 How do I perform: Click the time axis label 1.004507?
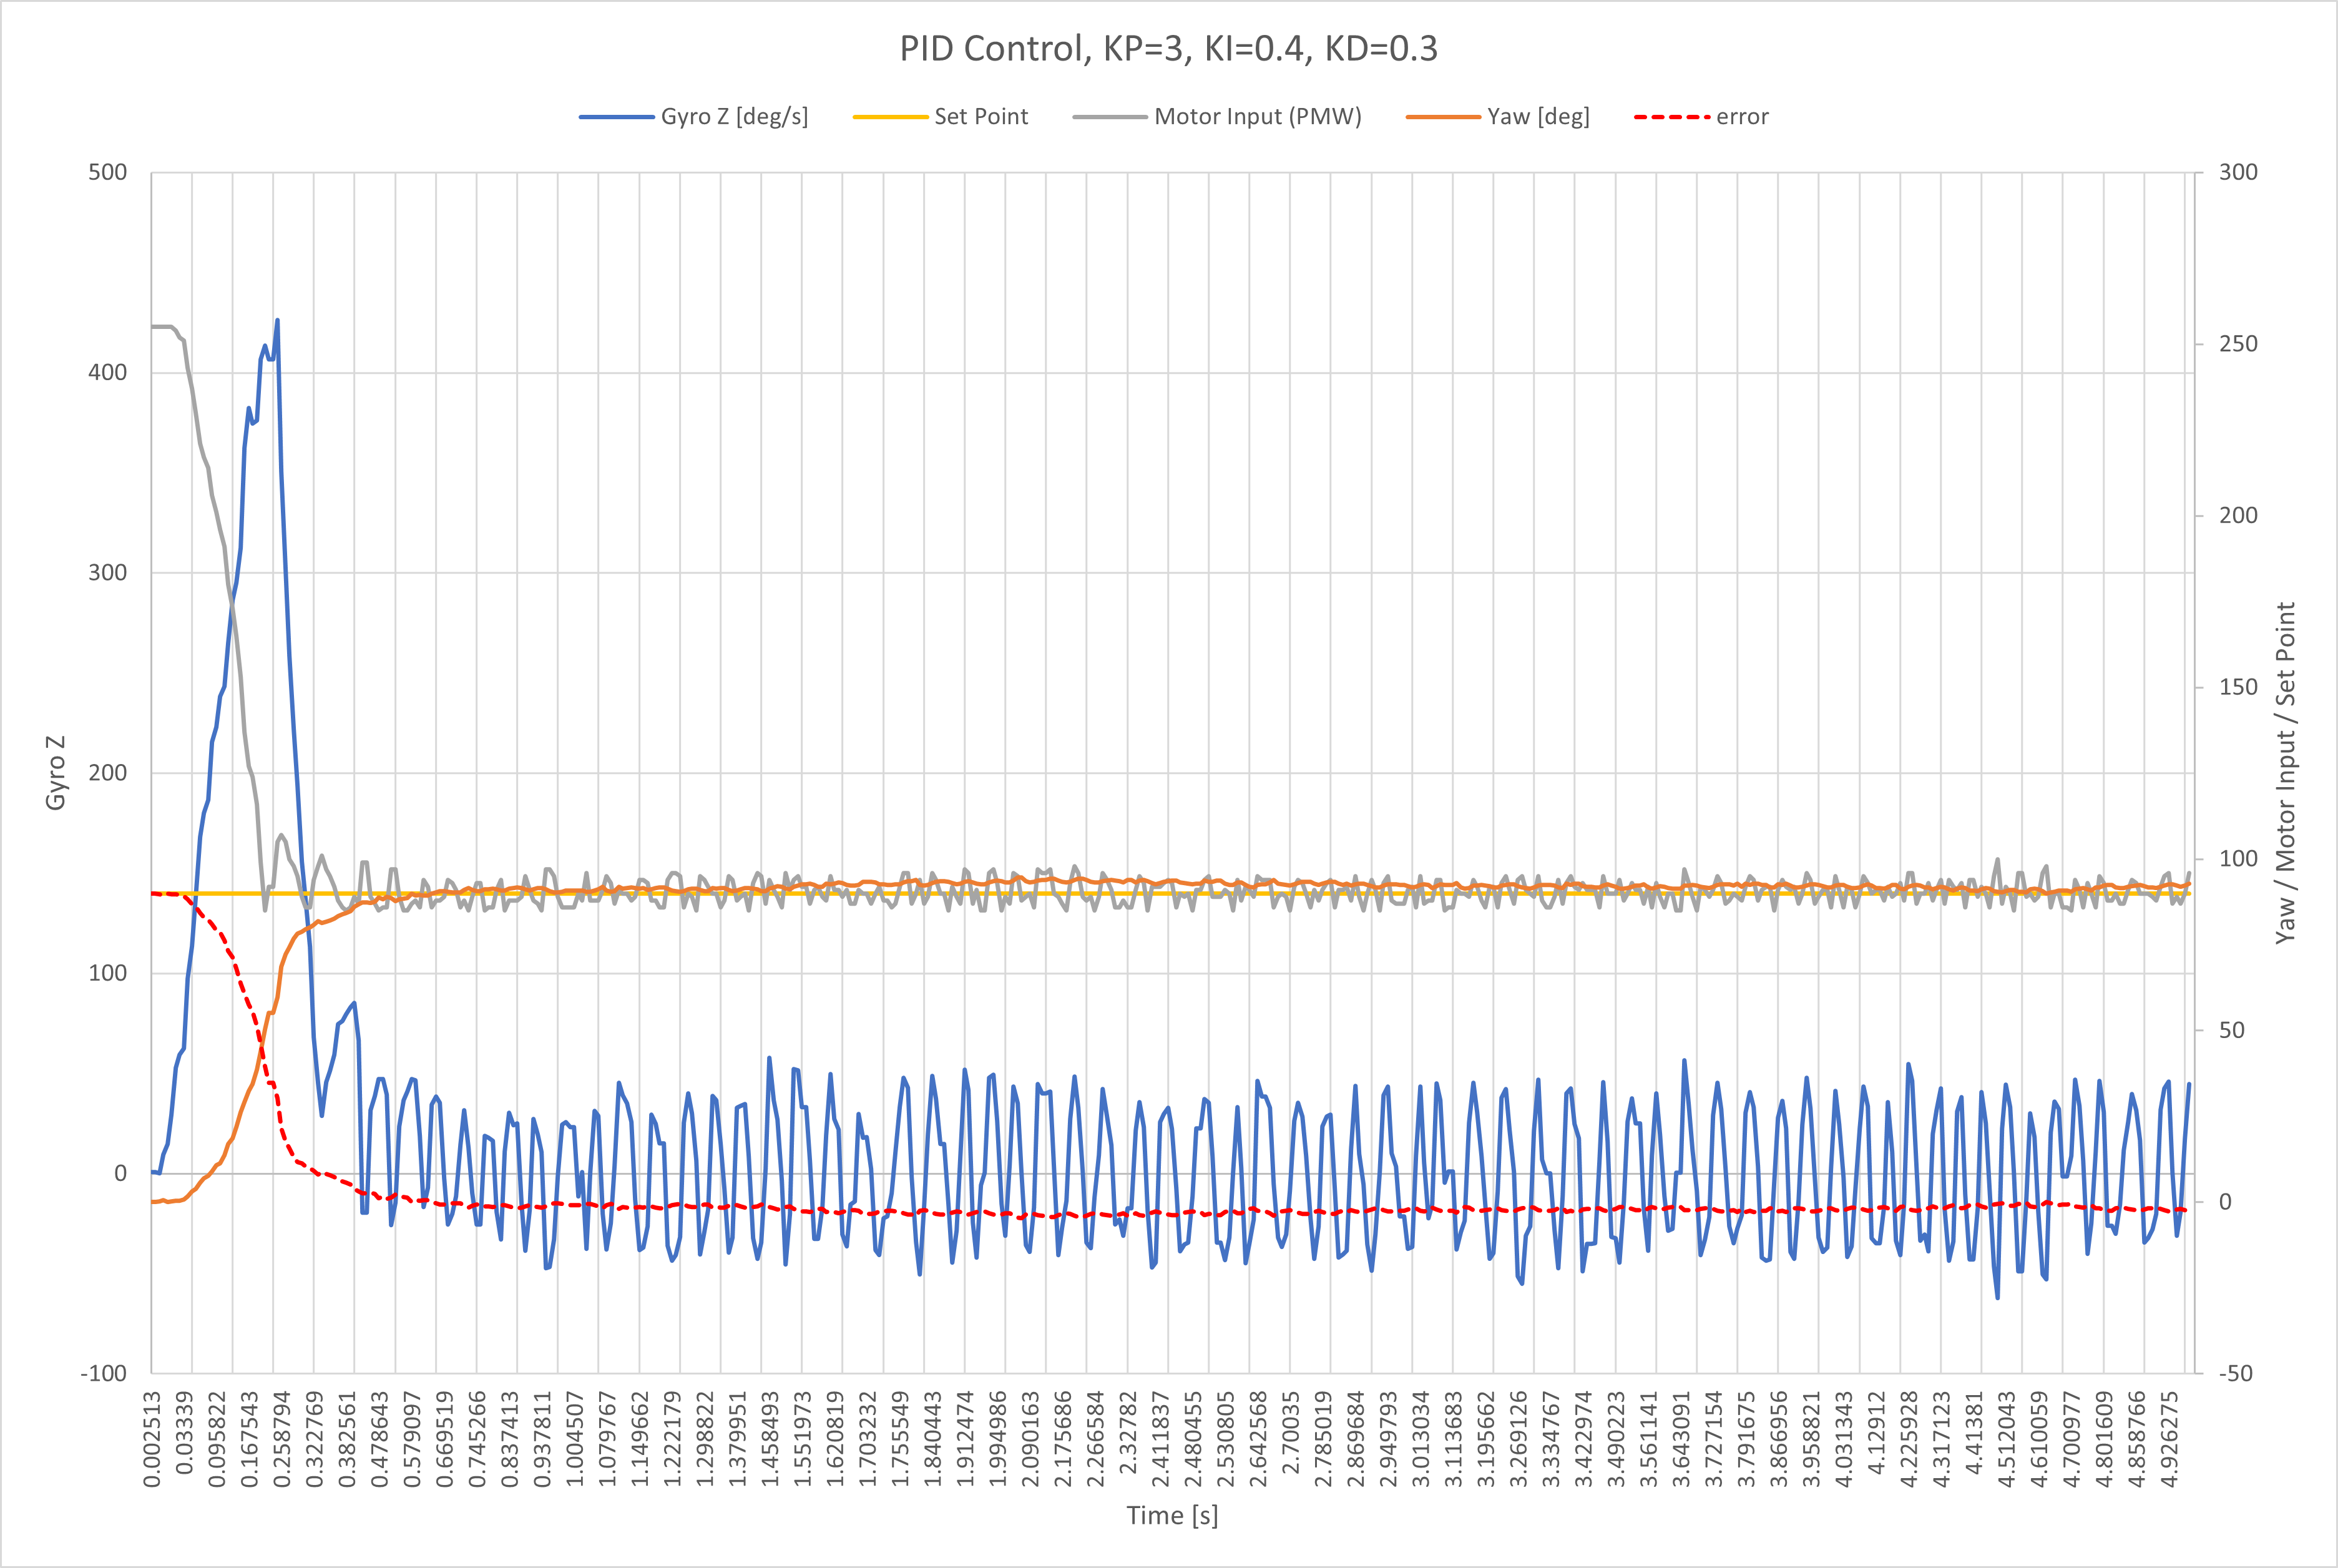pyautogui.click(x=575, y=1439)
